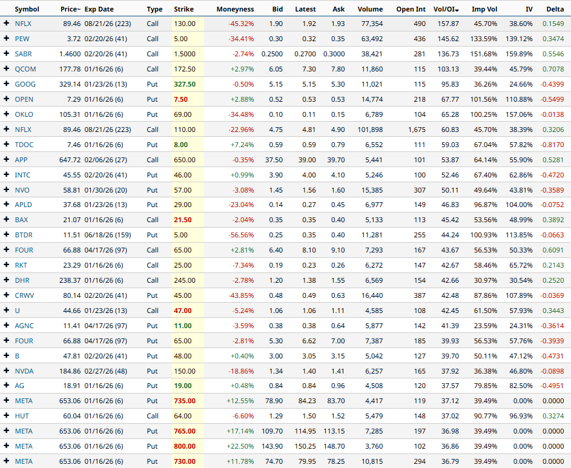
Task: Open the QCOM symbol link
Action: pos(25,69)
